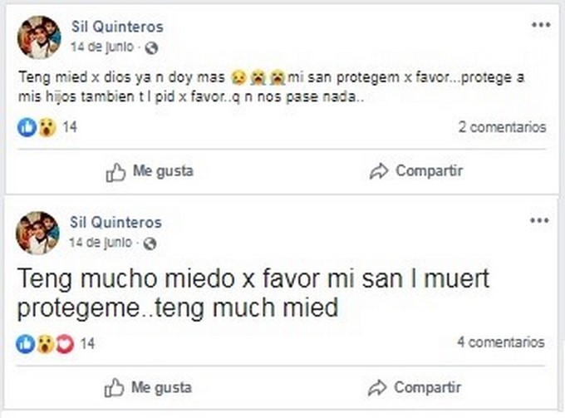This screenshot has width=565, height=418.
Task: Open 4 comentarios on the second post
Action: [x=501, y=342]
